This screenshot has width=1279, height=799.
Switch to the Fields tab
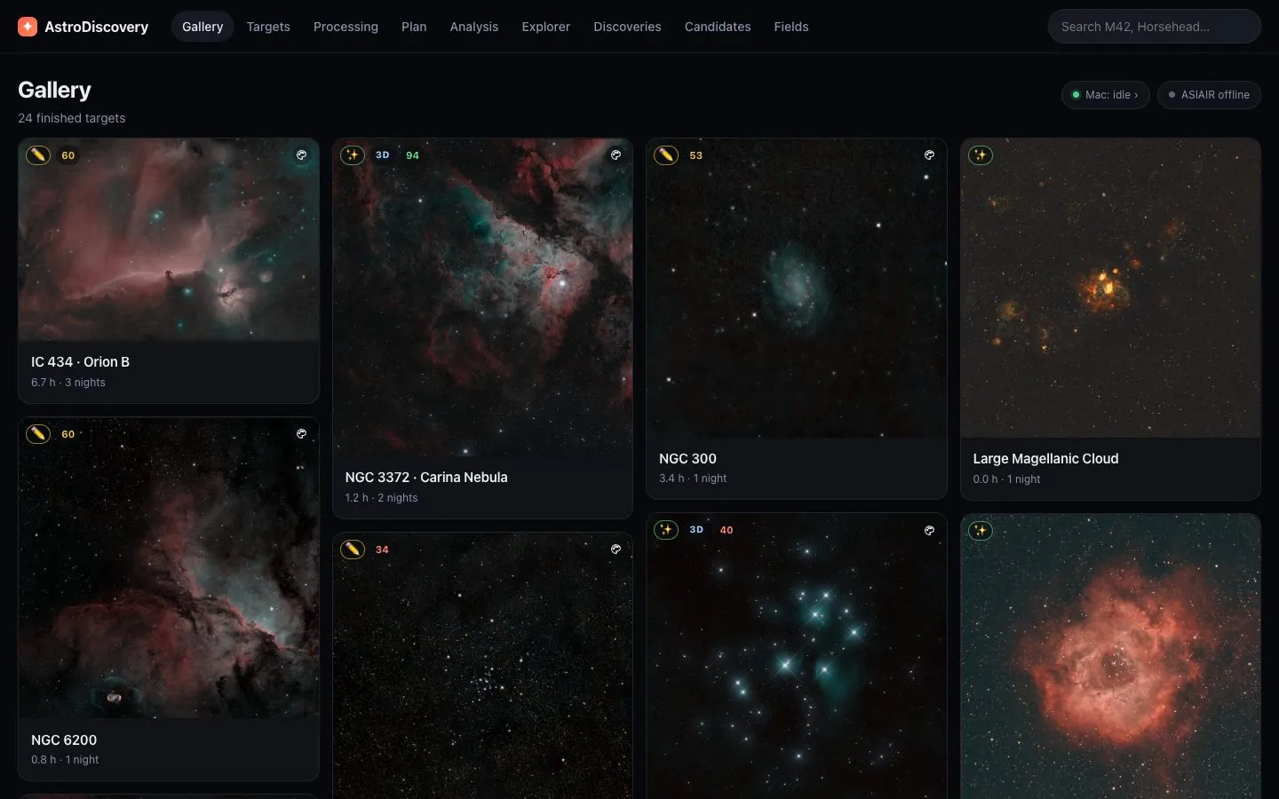click(791, 27)
